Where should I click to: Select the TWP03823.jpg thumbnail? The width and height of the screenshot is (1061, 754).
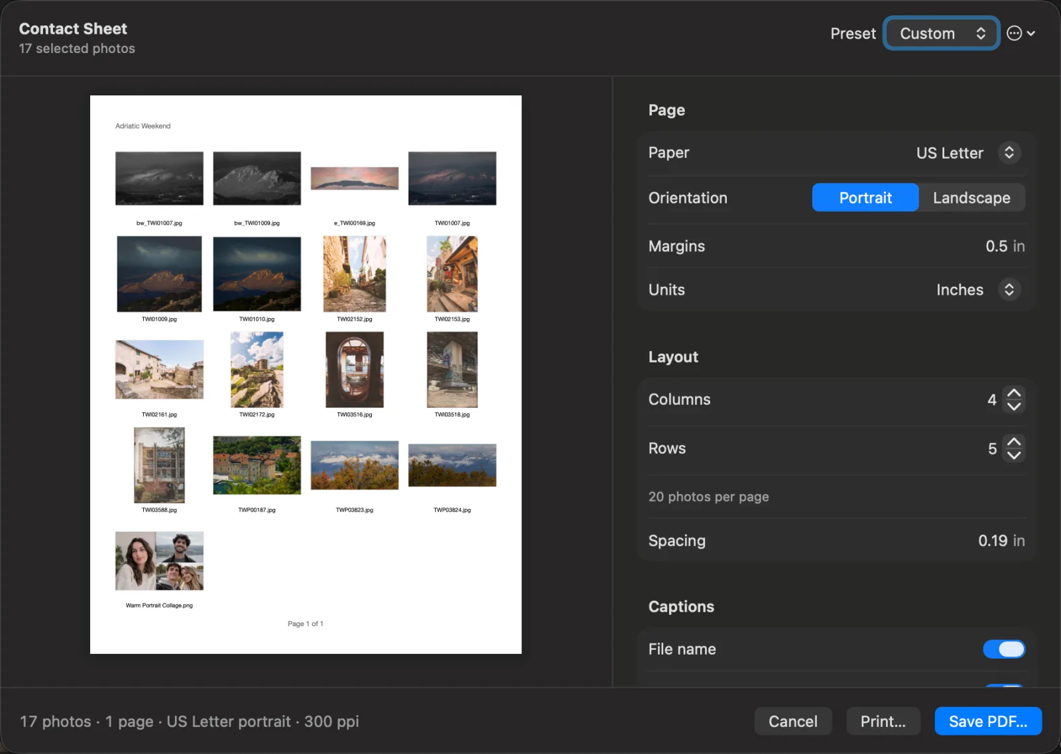coord(355,465)
